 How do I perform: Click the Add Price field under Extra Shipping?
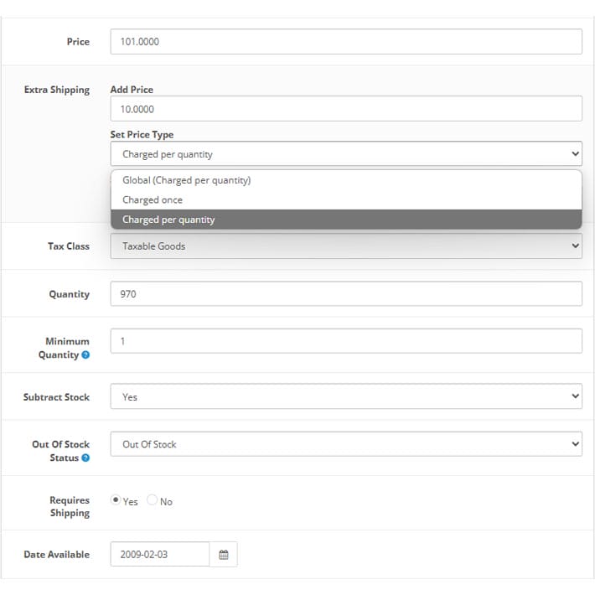[346, 109]
